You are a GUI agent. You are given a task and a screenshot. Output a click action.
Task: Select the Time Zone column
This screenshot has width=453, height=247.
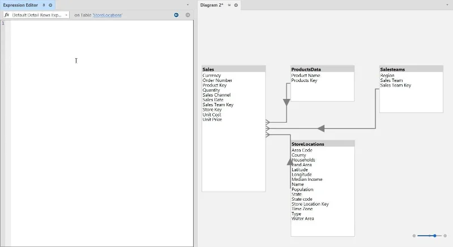click(x=302, y=209)
